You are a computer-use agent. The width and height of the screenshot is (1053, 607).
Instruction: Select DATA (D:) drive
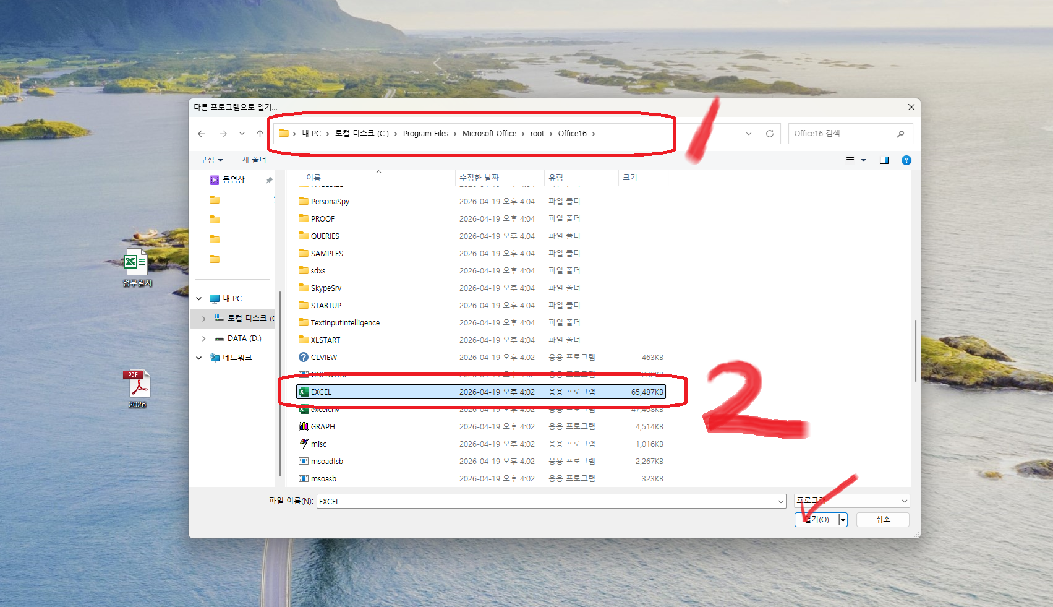[x=244, y=338]
